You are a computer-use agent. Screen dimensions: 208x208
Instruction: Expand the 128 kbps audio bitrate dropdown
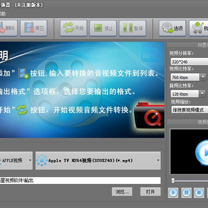point(202,94)
